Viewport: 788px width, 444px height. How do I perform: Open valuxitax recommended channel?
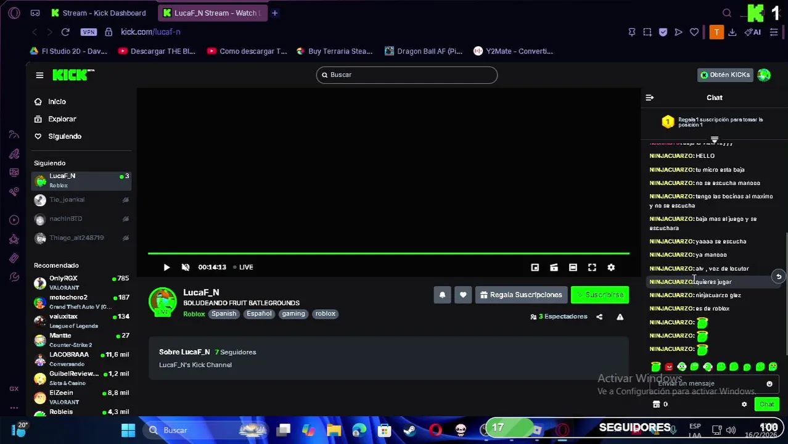(x=81, y=321)
